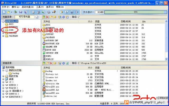Expand the I386 folder in image tree
This screenshot has width=169, height=106.
[x=3, y=30]
